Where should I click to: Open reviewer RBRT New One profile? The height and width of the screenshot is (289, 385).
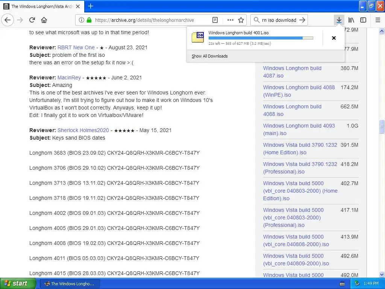point(76,47)
